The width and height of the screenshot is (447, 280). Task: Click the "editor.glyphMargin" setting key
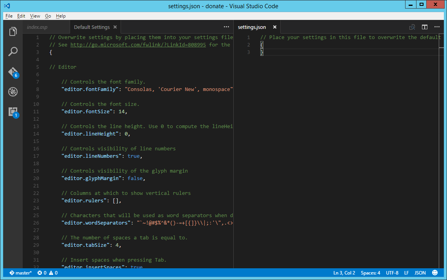[91, 178]
